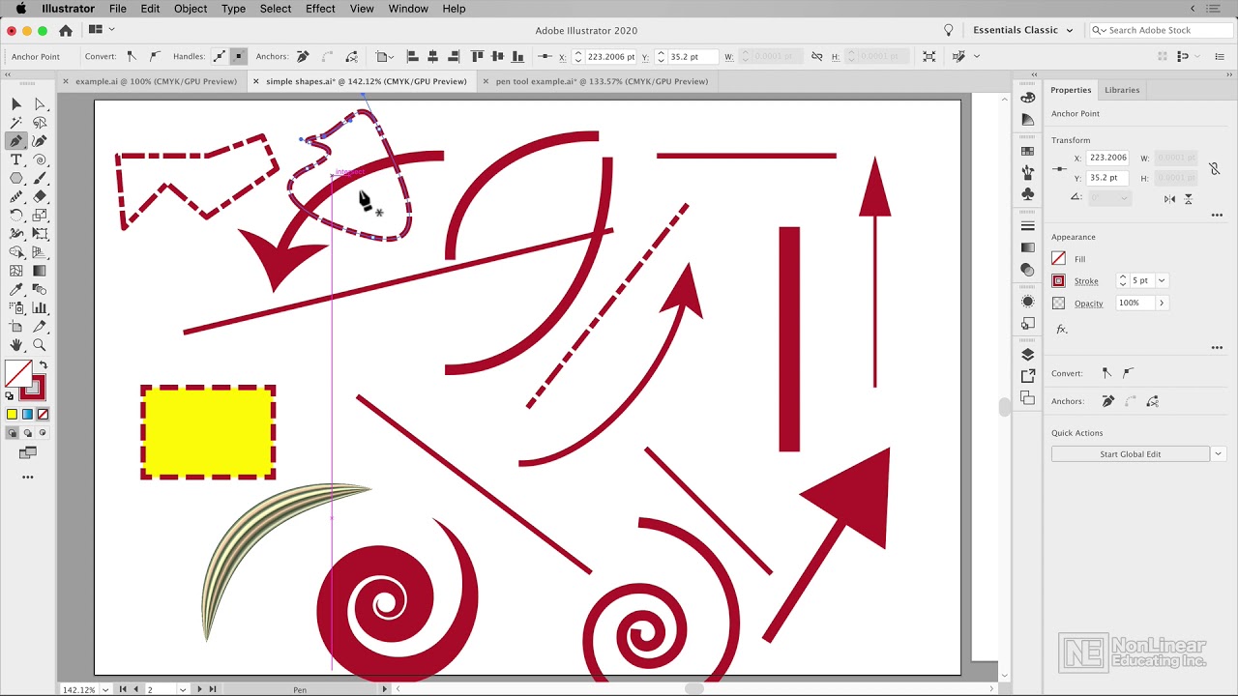
Task: Toggle show handles for multiple anchors
Action: (x=220, y=56)
